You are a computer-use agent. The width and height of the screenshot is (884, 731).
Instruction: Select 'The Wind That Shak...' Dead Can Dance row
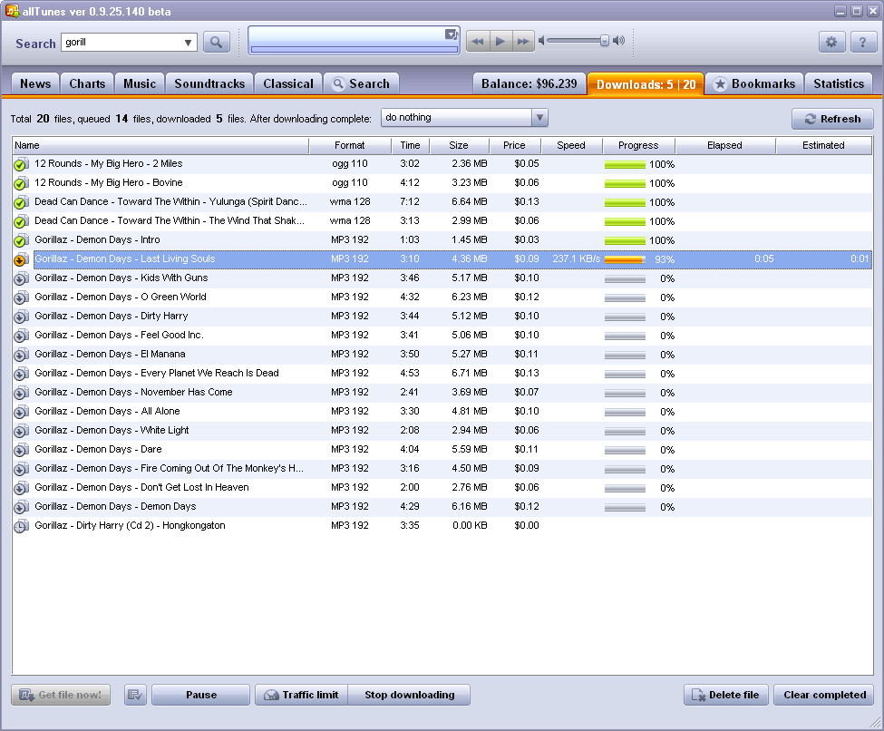(x=442, y=221)
